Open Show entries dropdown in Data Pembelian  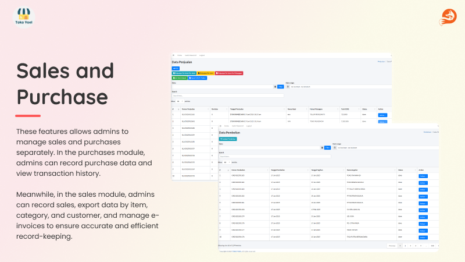pos(226,162)
